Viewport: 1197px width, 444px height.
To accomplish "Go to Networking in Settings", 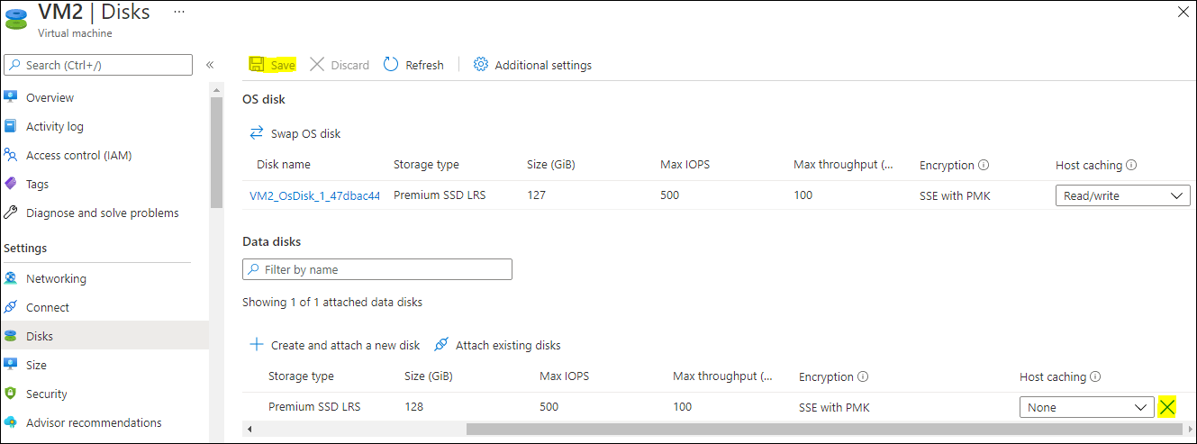I will coord(56,278).
